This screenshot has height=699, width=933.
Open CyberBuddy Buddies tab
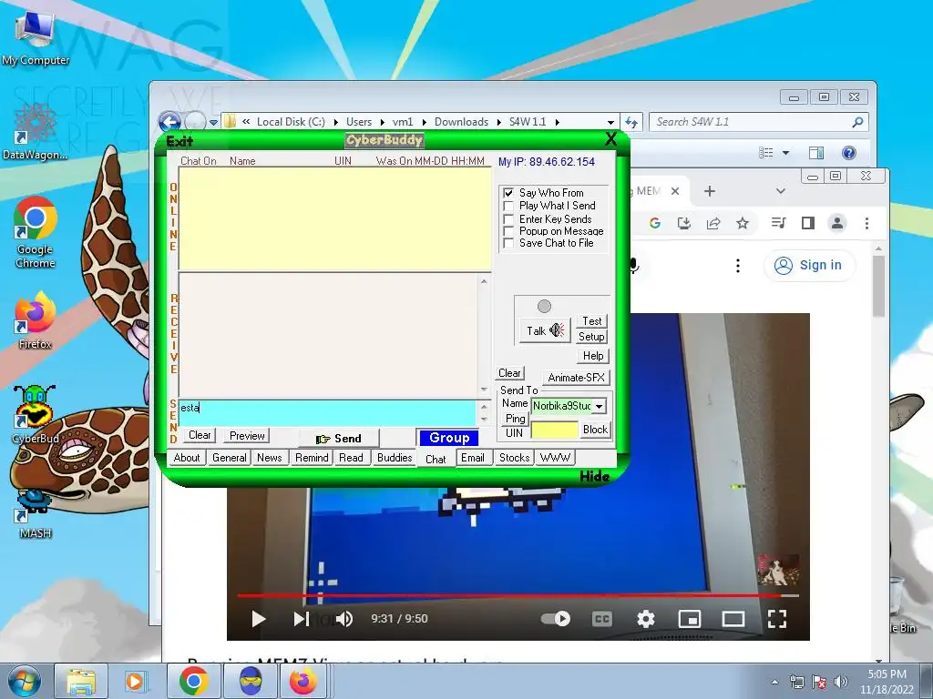(394, 458)
